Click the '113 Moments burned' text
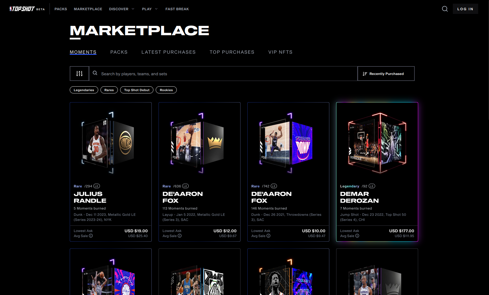 point(180,208)
